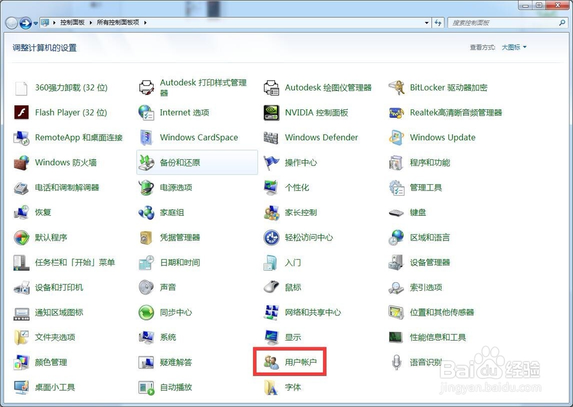
Task: Open the 设备和打印机 link
Action: (x=59, y=287)
